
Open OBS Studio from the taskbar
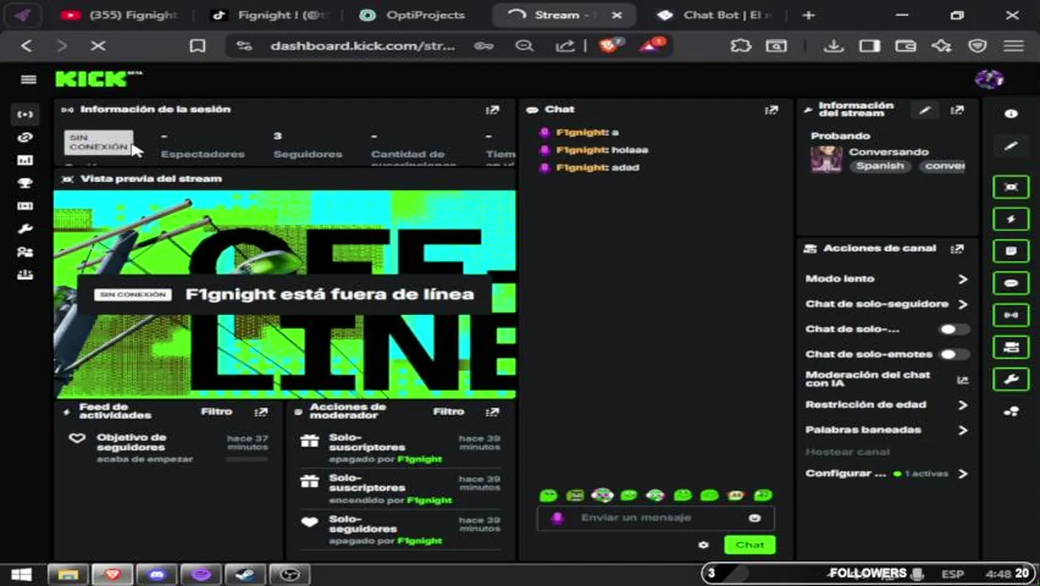click(x=289, y=574)
